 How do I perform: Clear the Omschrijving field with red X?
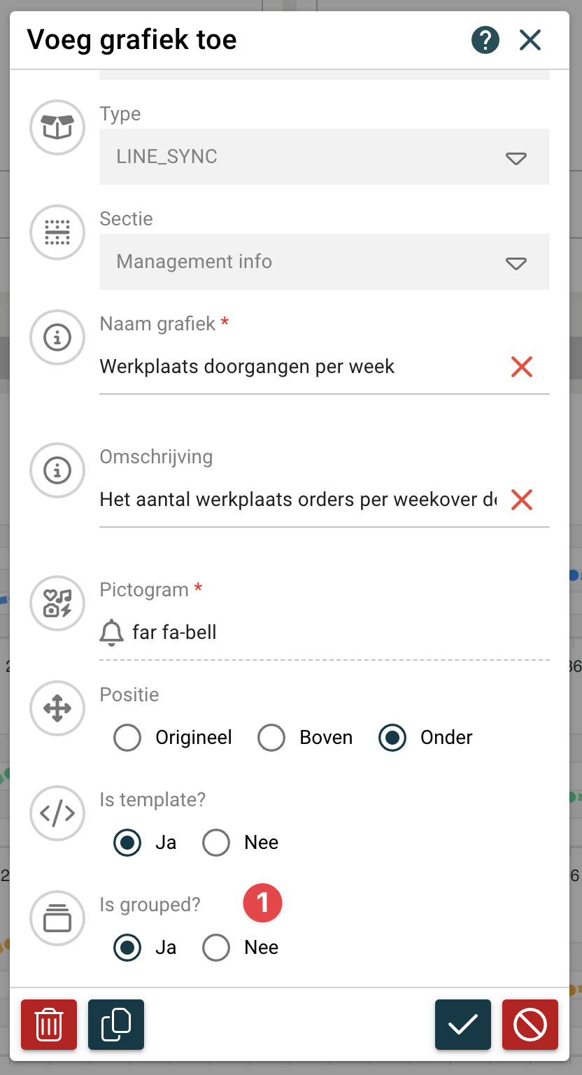click(522, 500)
